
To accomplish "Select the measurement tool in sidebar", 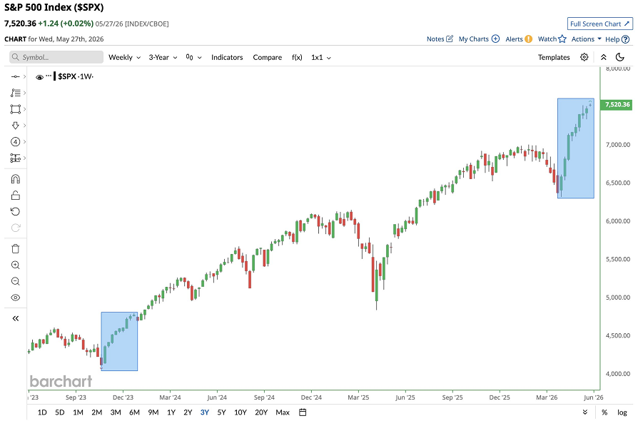I will coord(16,158).
